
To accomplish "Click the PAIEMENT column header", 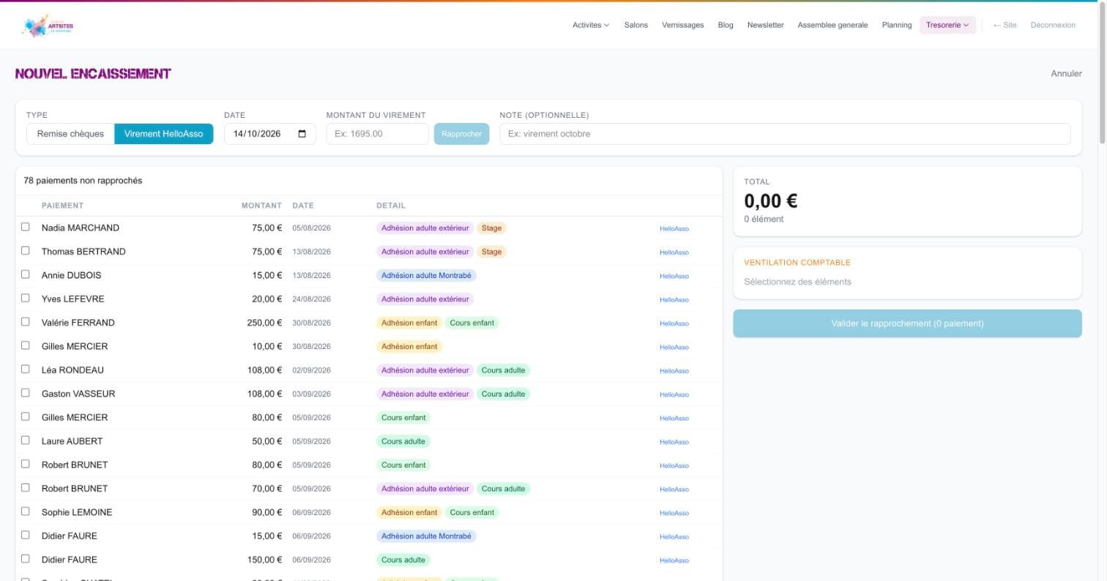I will point(62,206).
